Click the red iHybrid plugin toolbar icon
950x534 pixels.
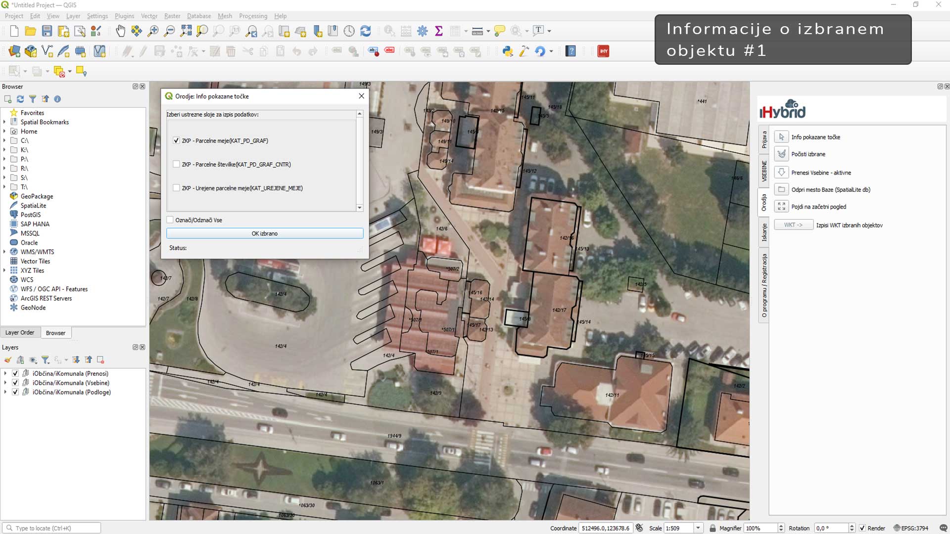pyautogui.click(x=603, y=51)
